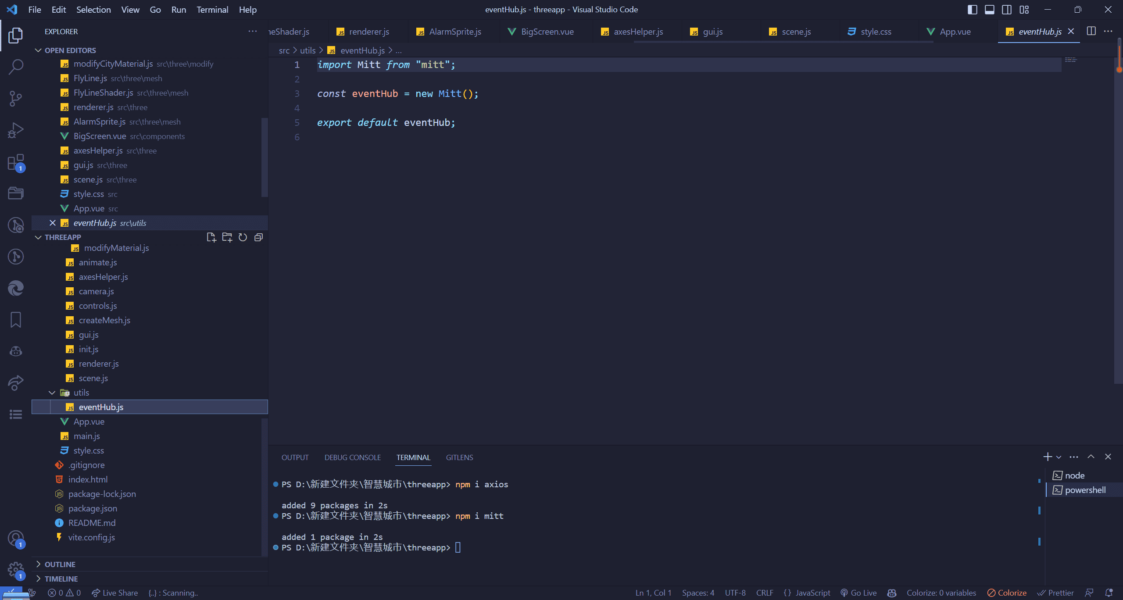
Task: Open the Terminal menu
Action: (212, 10)
